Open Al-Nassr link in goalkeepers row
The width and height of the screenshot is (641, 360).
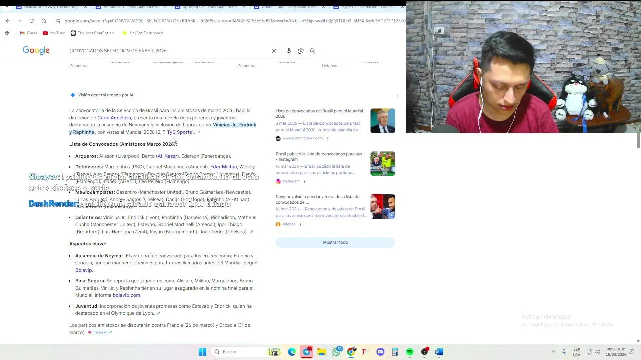point(167,156)
